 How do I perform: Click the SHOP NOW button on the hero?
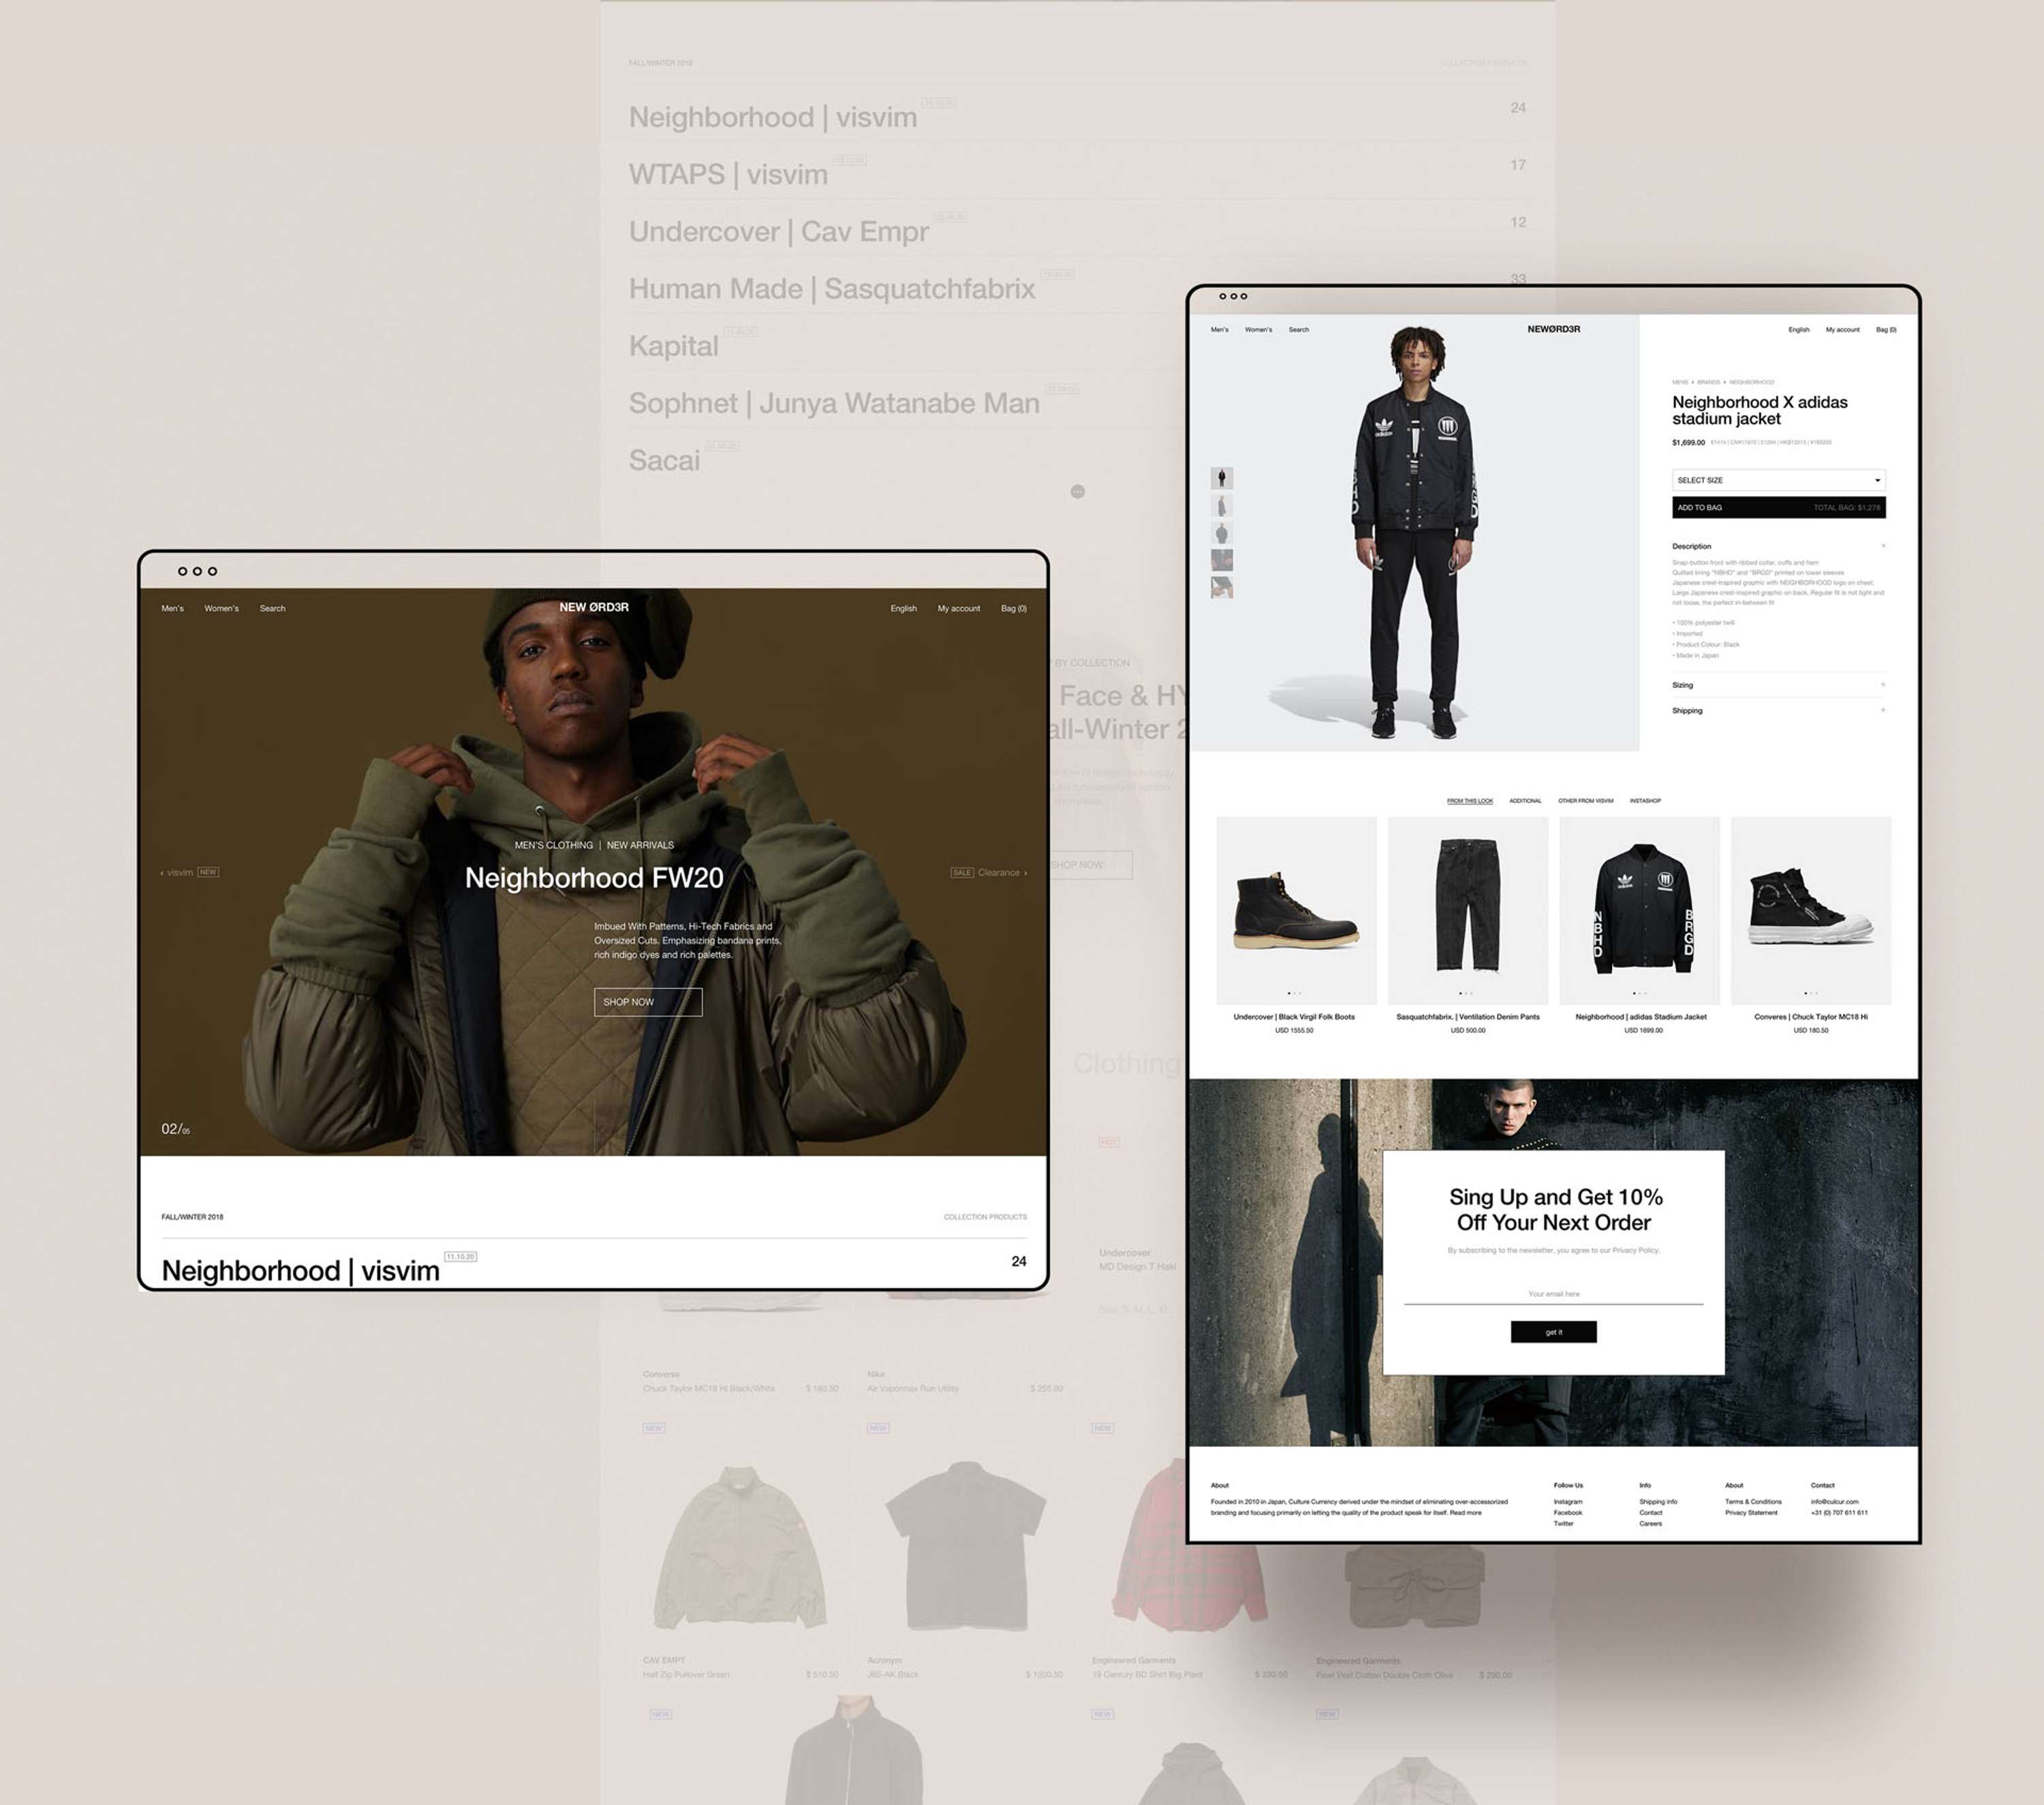[648, 1003]
